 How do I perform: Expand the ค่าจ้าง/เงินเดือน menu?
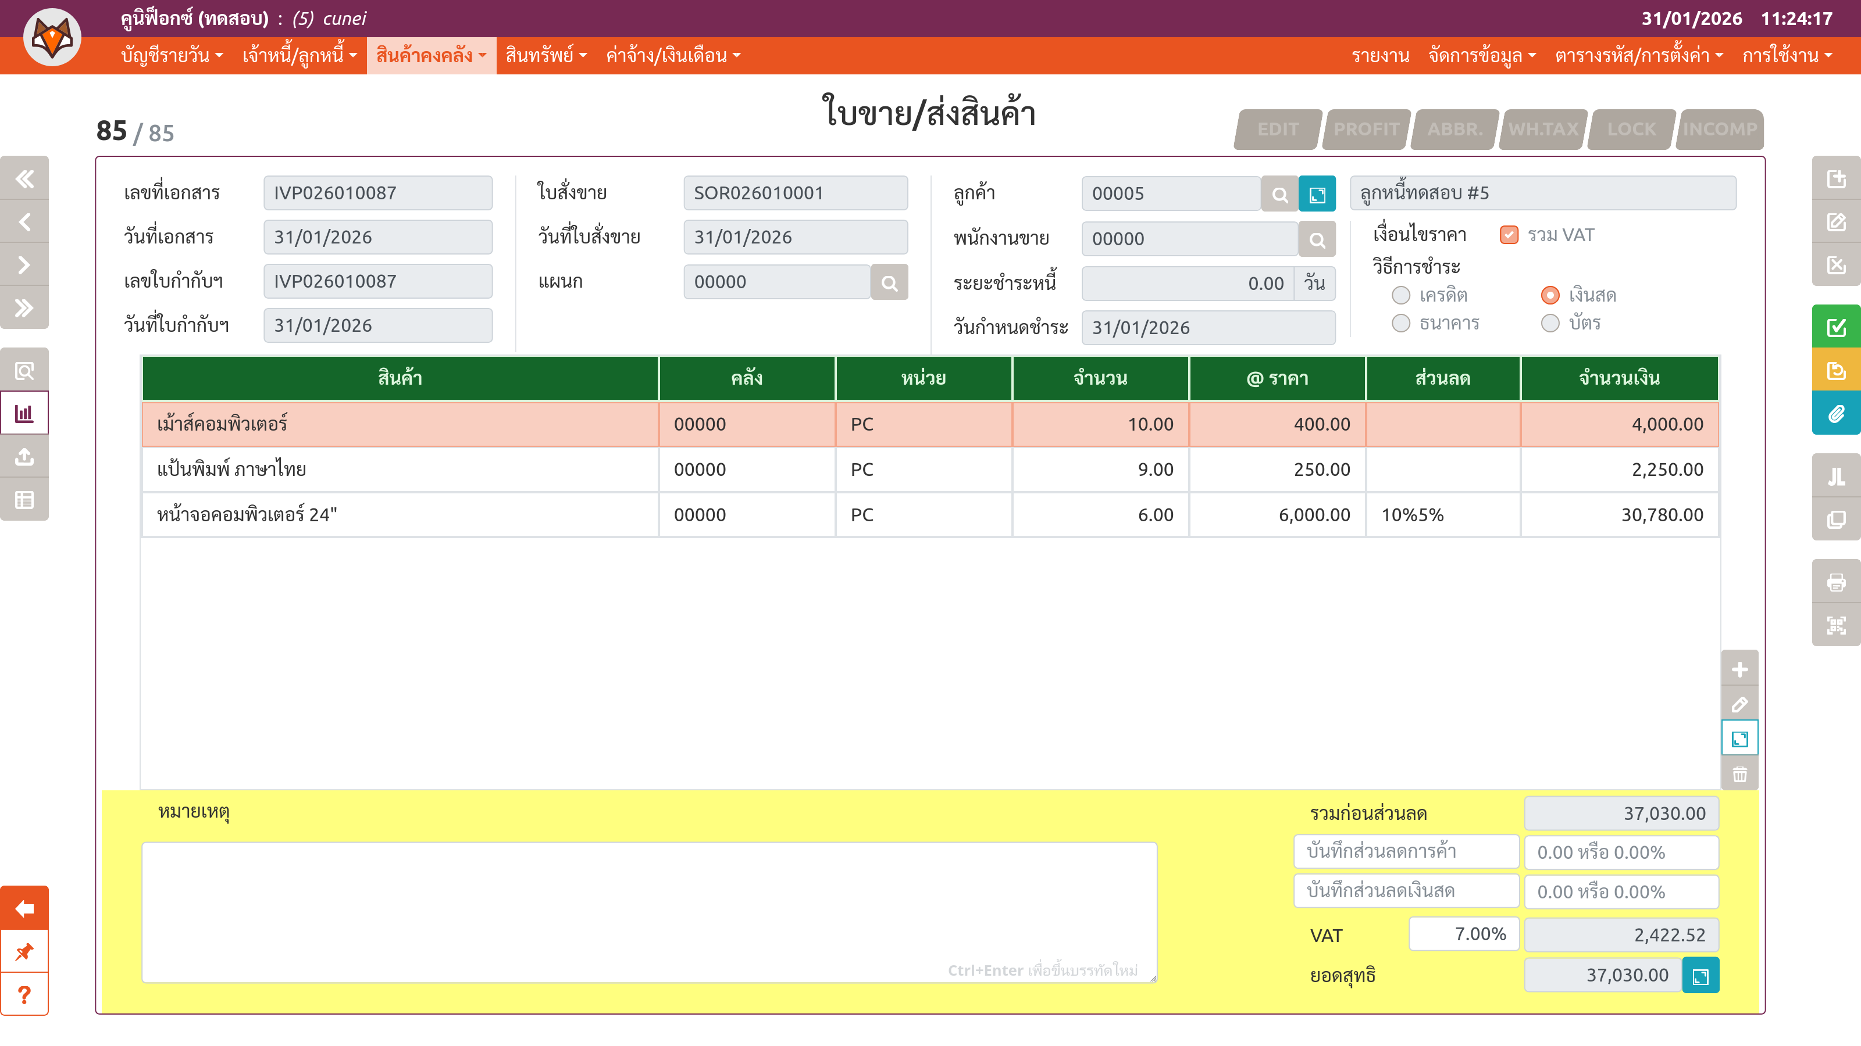pos(673,56)
